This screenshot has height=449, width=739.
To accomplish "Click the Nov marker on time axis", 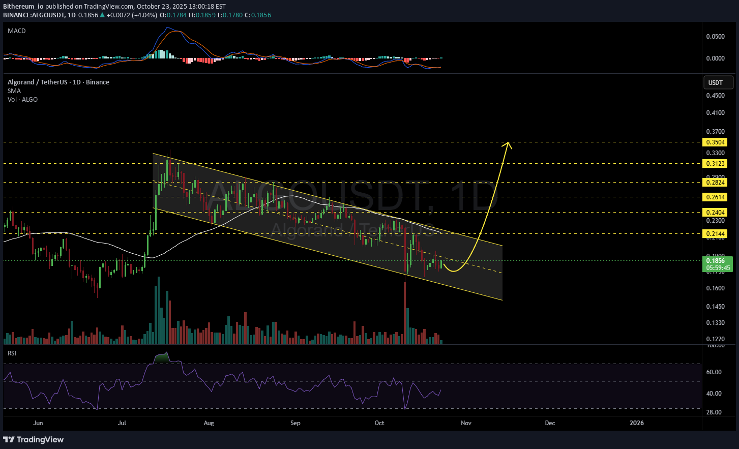I will click(466, 423).
